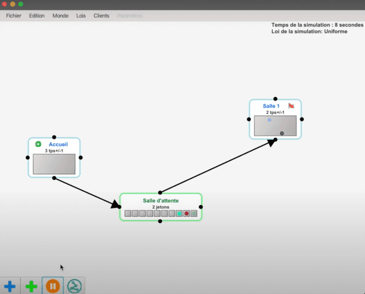Click the Salle 1 activity title
The height and width of the screenshot is (294, 365).
click(x=271, y=106)
